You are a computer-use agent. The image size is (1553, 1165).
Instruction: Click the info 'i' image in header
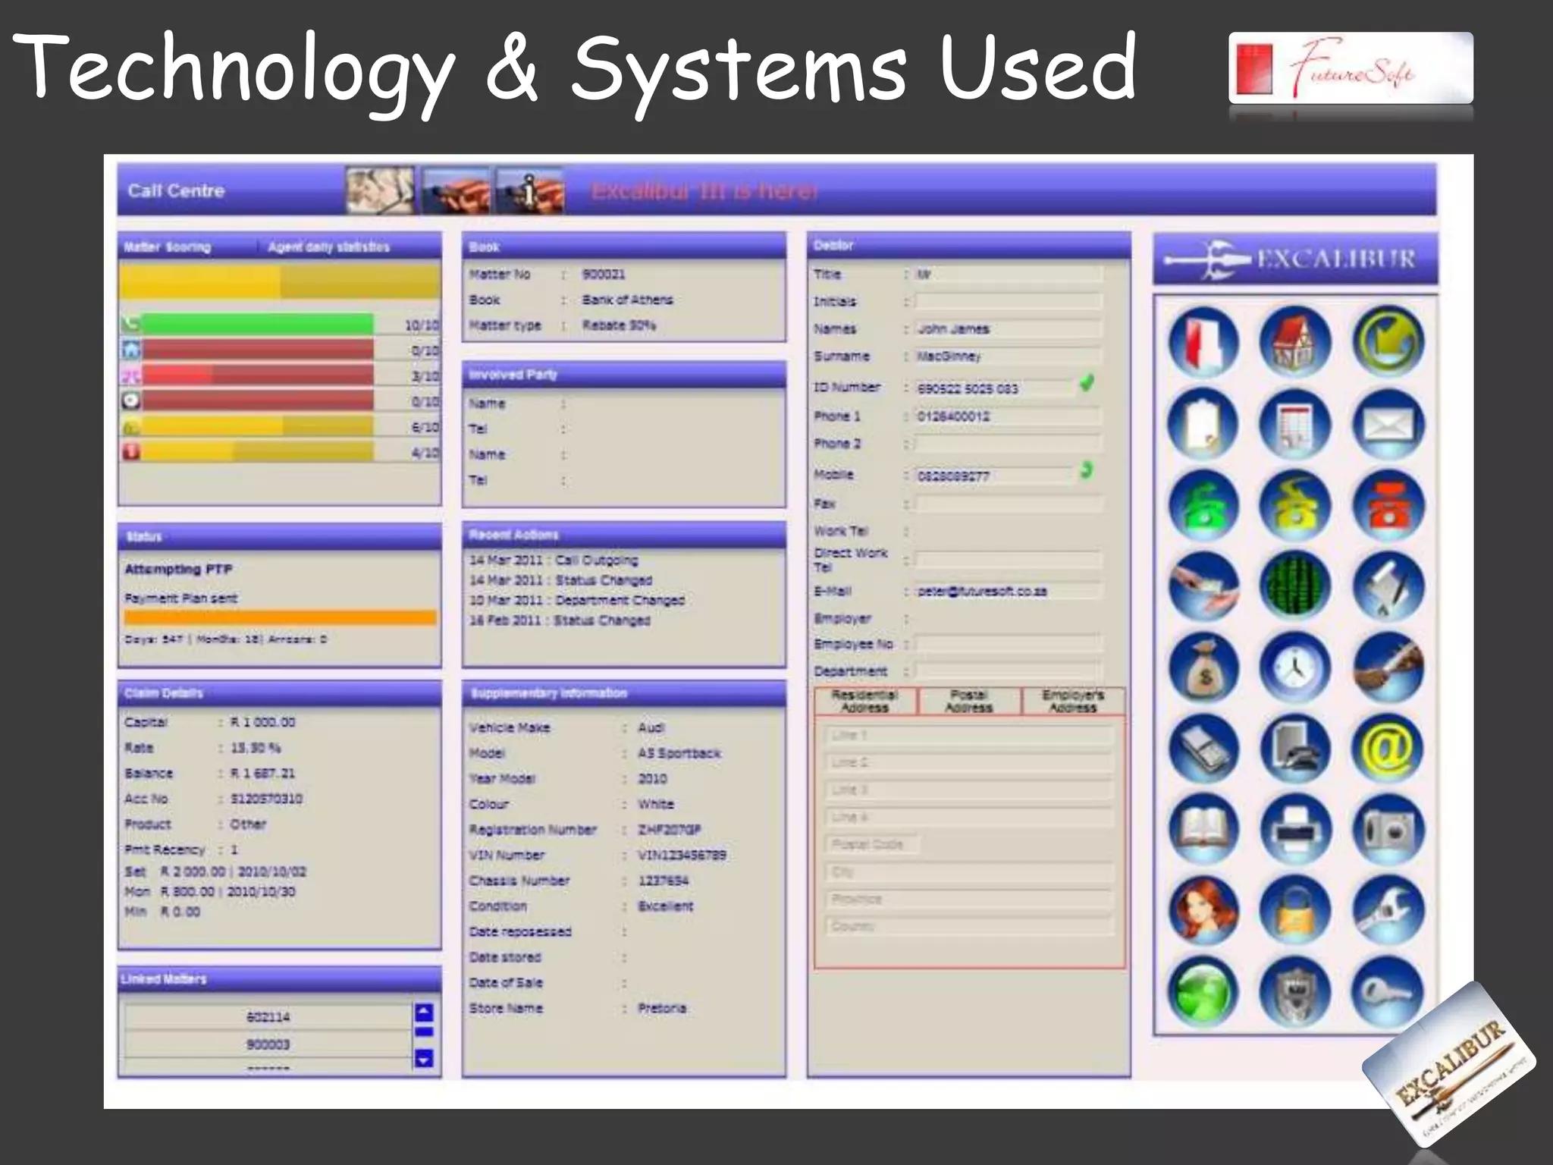529,190
